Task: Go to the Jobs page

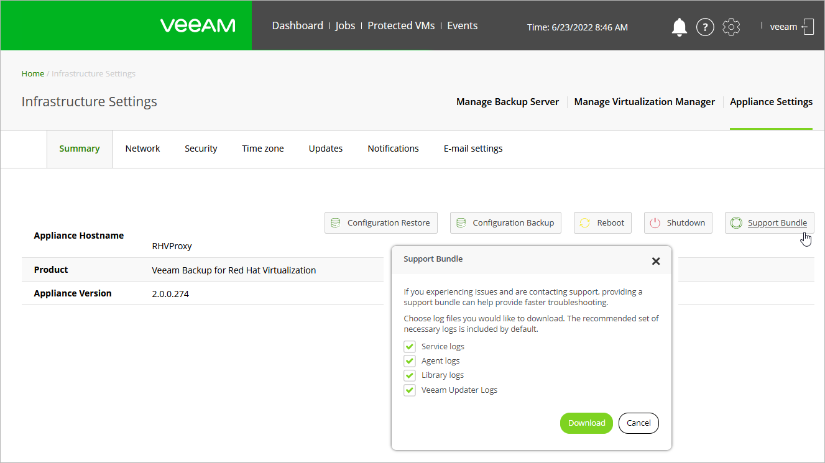Action: tap(345, 25)
